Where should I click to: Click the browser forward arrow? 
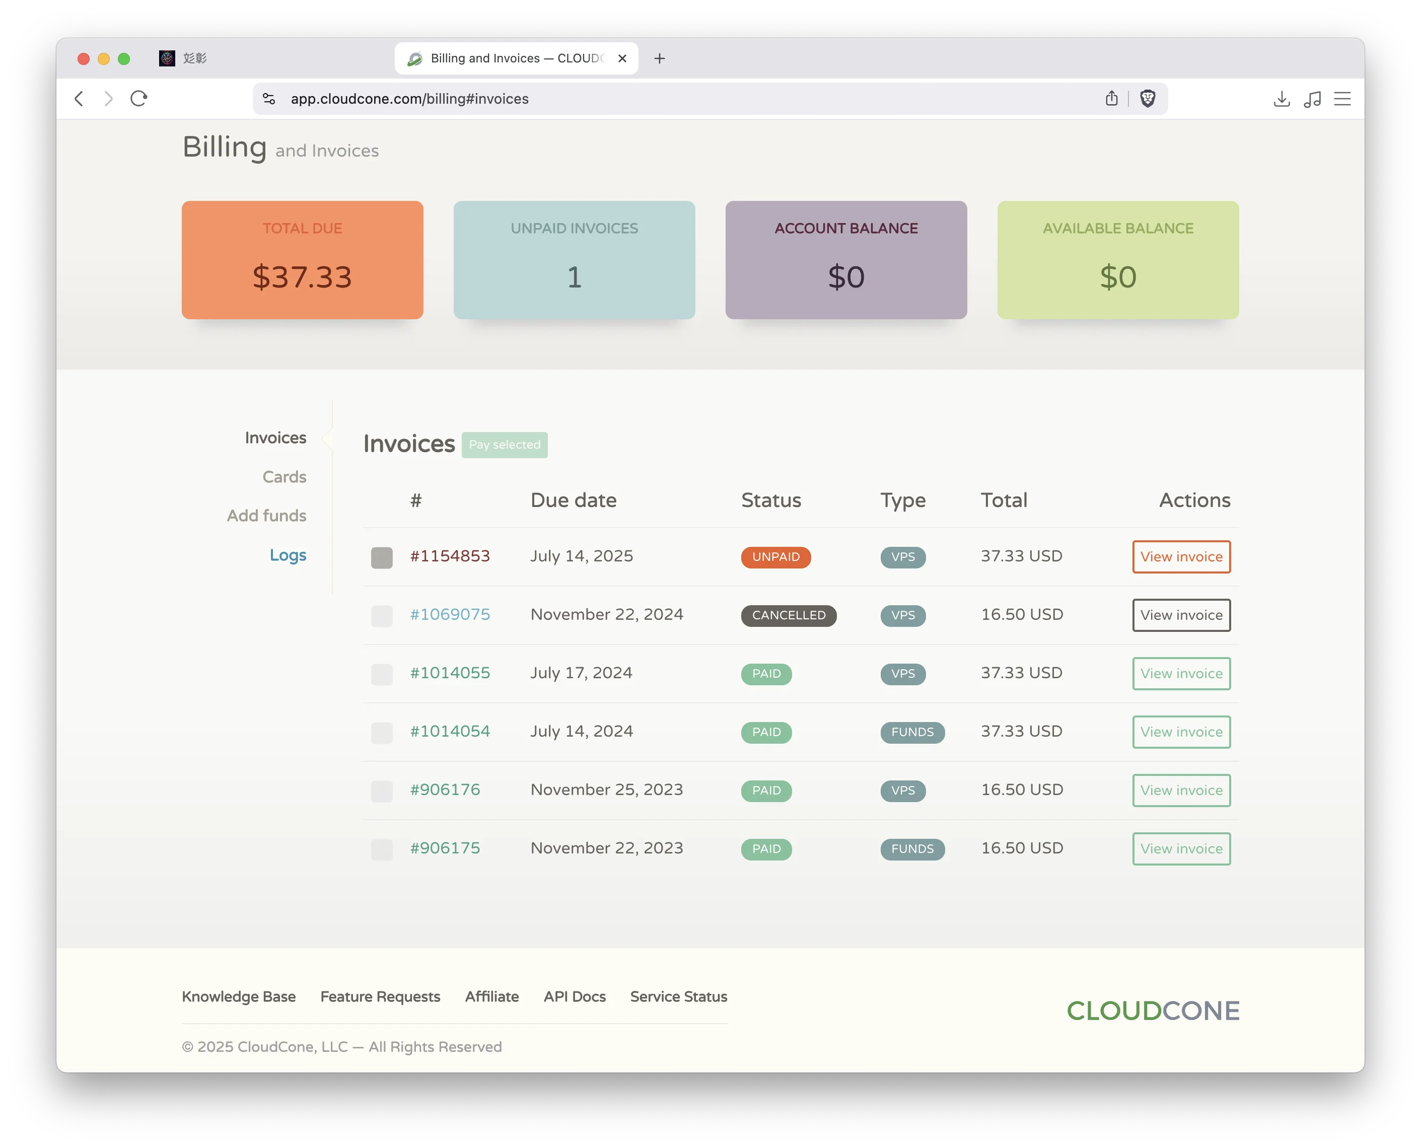click(109, 99)
